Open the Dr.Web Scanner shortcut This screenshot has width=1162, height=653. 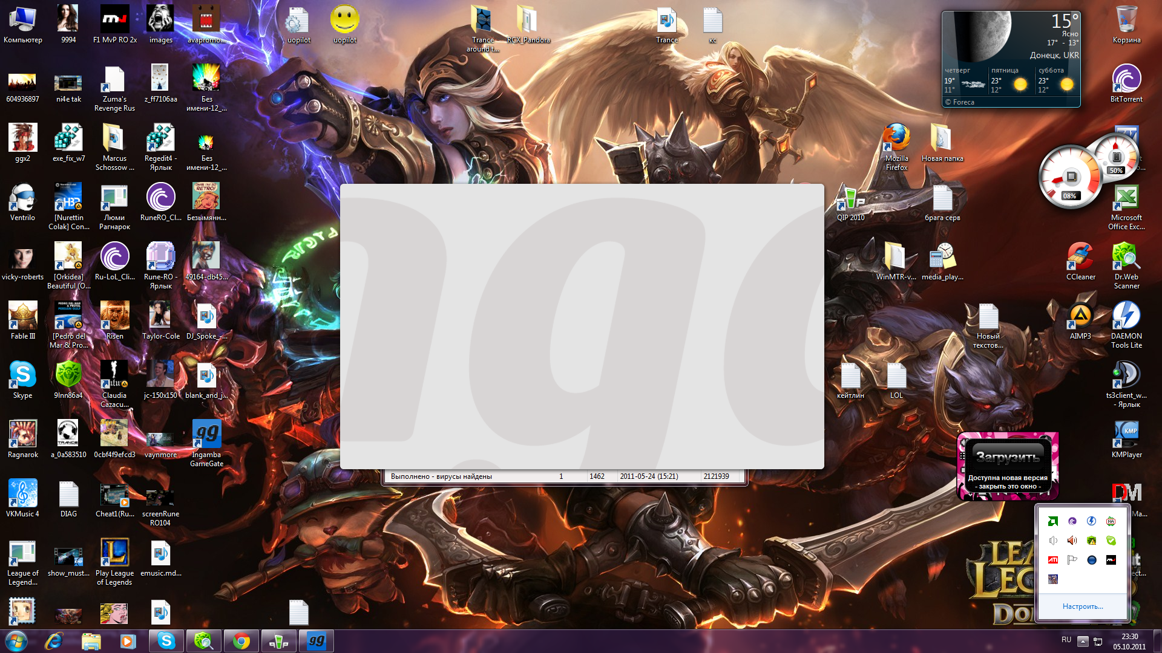(1126, 257)
